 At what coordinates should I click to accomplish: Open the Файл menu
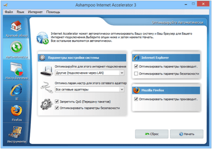click(x=9, y=12)
